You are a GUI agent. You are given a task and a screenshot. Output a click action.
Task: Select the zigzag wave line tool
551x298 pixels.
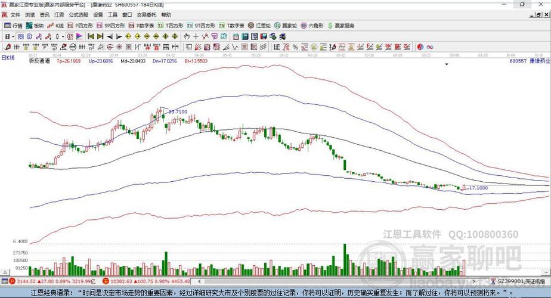coord(235,47)
